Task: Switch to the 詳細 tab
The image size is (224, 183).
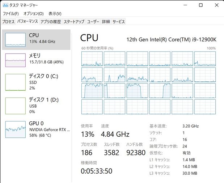Action: (x=106, y=22)
